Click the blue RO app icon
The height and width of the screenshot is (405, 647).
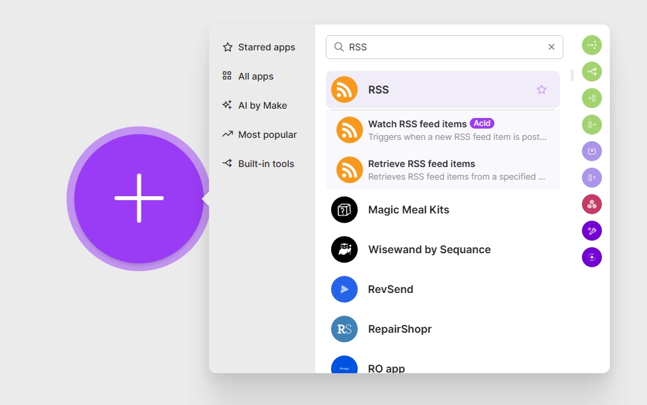click(344, 365)
